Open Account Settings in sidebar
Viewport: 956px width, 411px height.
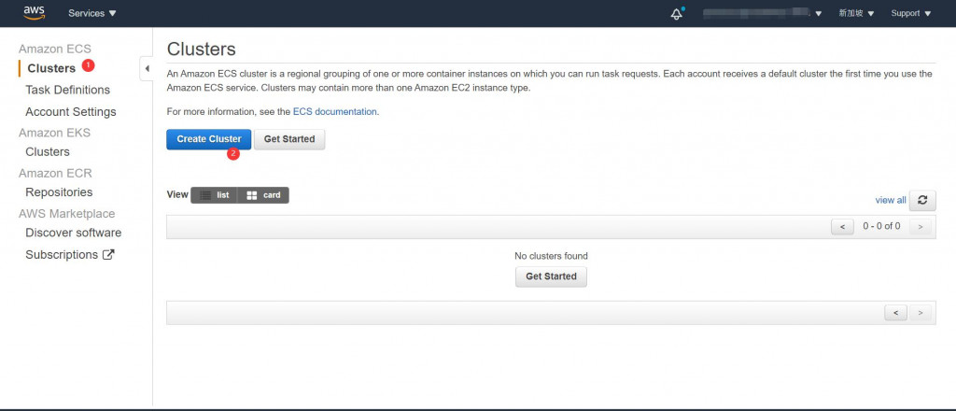tap(71, 111)
